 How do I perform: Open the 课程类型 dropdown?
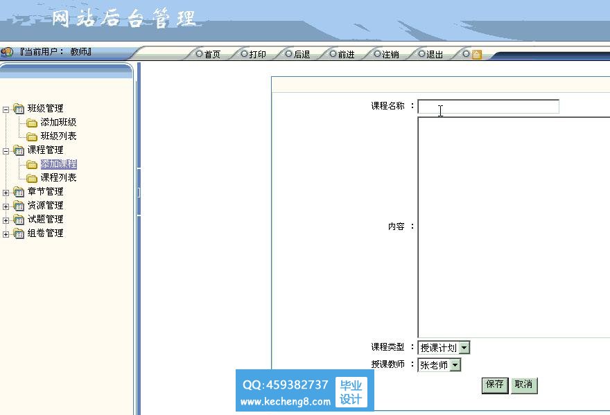point(464,348)
